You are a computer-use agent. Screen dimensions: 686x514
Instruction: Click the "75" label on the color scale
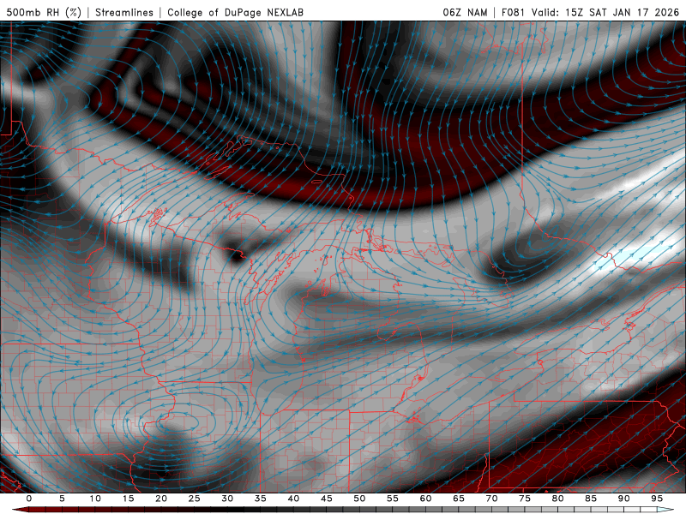click(525, 499)
